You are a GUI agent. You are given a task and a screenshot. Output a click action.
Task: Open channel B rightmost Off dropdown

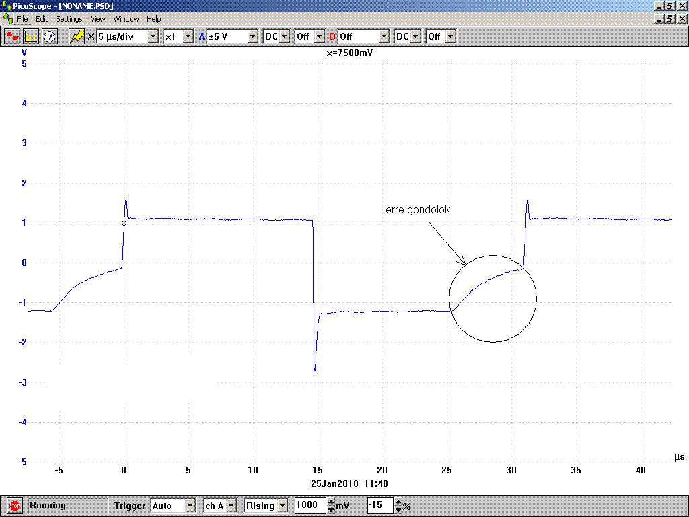pos(450,36)
